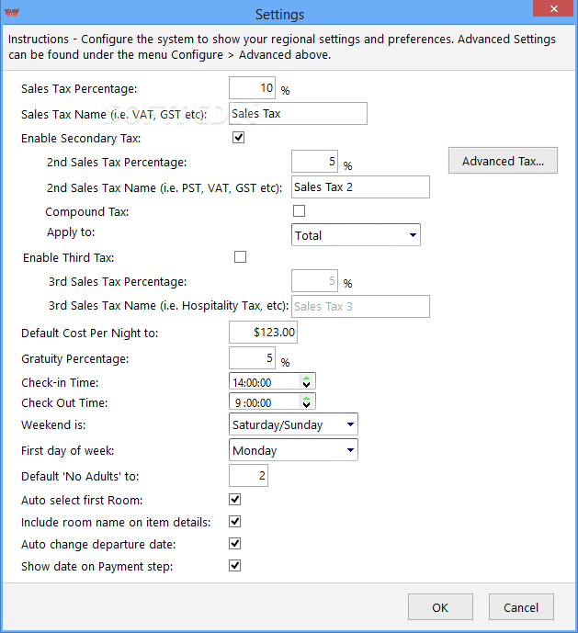Toggle Show date on Payment step
578x633 pixels.
click(234, 566)
